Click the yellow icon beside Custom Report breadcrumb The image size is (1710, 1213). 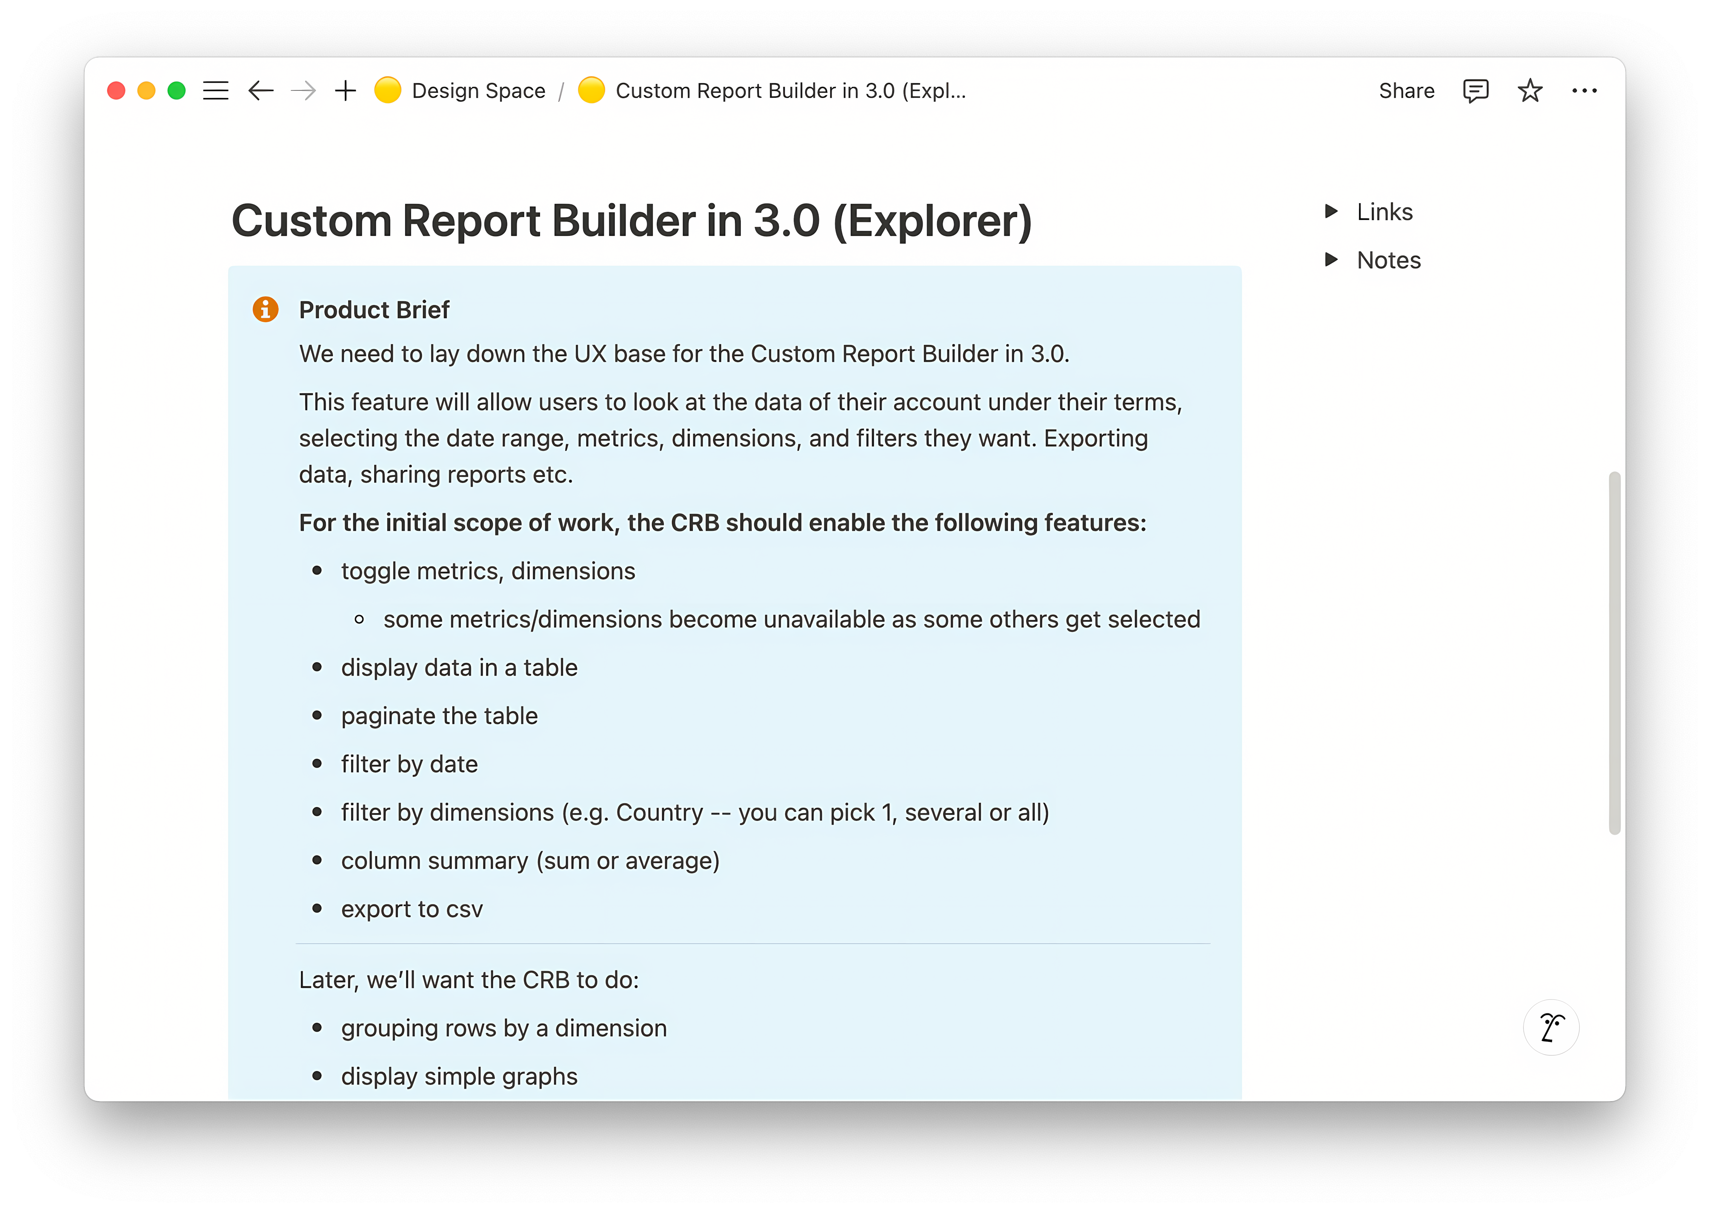coord(591,91)
